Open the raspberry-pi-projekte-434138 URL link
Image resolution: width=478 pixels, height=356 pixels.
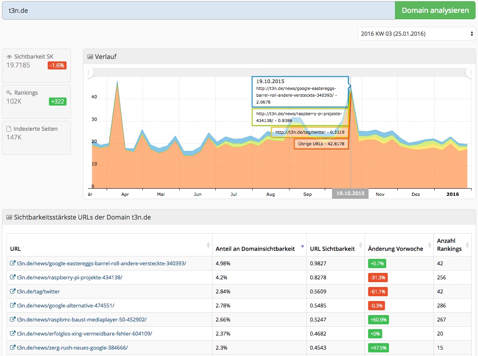pyautogui.click(x=69, y=277)
